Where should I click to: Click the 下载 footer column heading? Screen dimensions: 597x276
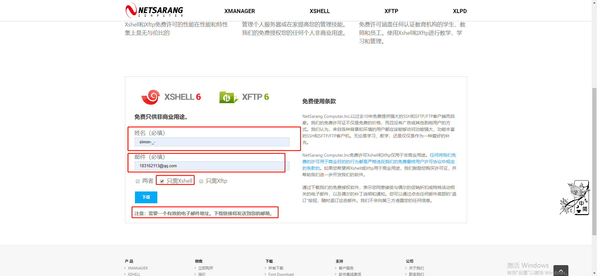click(x=269, y=261)
